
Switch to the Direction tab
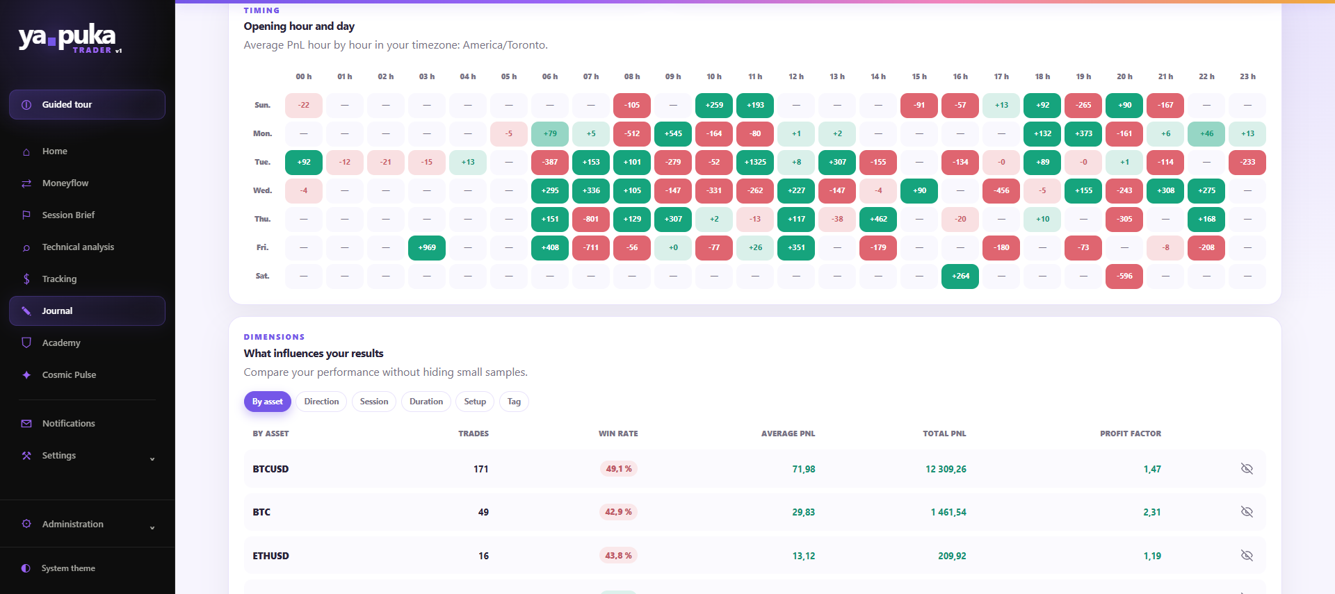[x=321, y=402]
